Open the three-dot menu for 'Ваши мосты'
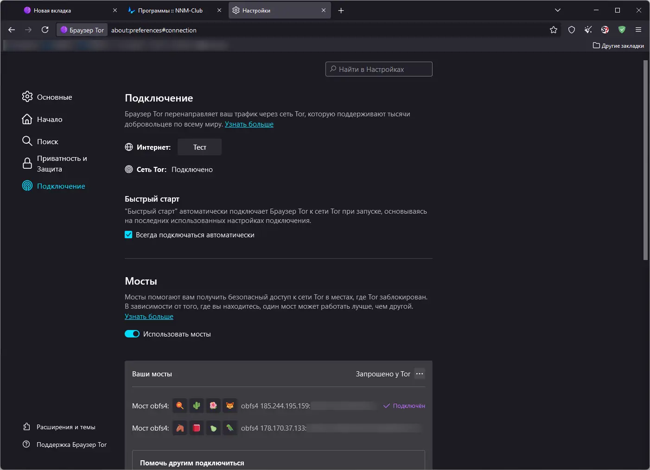This screenshot has height=470, width=650. pyautogui.click(x=420, y=374)
